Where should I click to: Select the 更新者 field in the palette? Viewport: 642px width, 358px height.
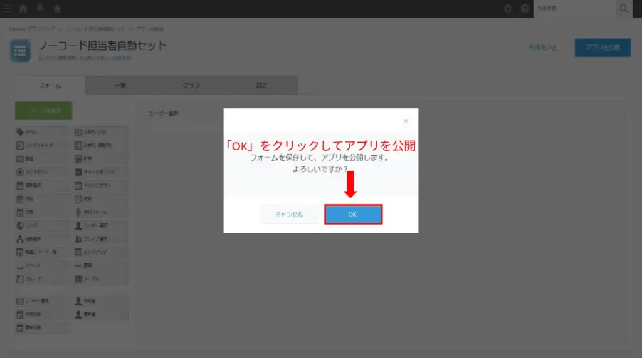(x=101, y=315)
